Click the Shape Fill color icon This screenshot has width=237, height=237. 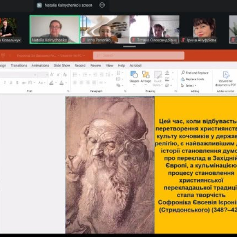[x=167, y=73]
